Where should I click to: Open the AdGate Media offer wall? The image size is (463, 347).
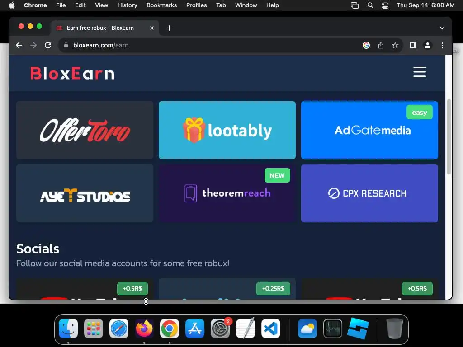click(369, 130)
